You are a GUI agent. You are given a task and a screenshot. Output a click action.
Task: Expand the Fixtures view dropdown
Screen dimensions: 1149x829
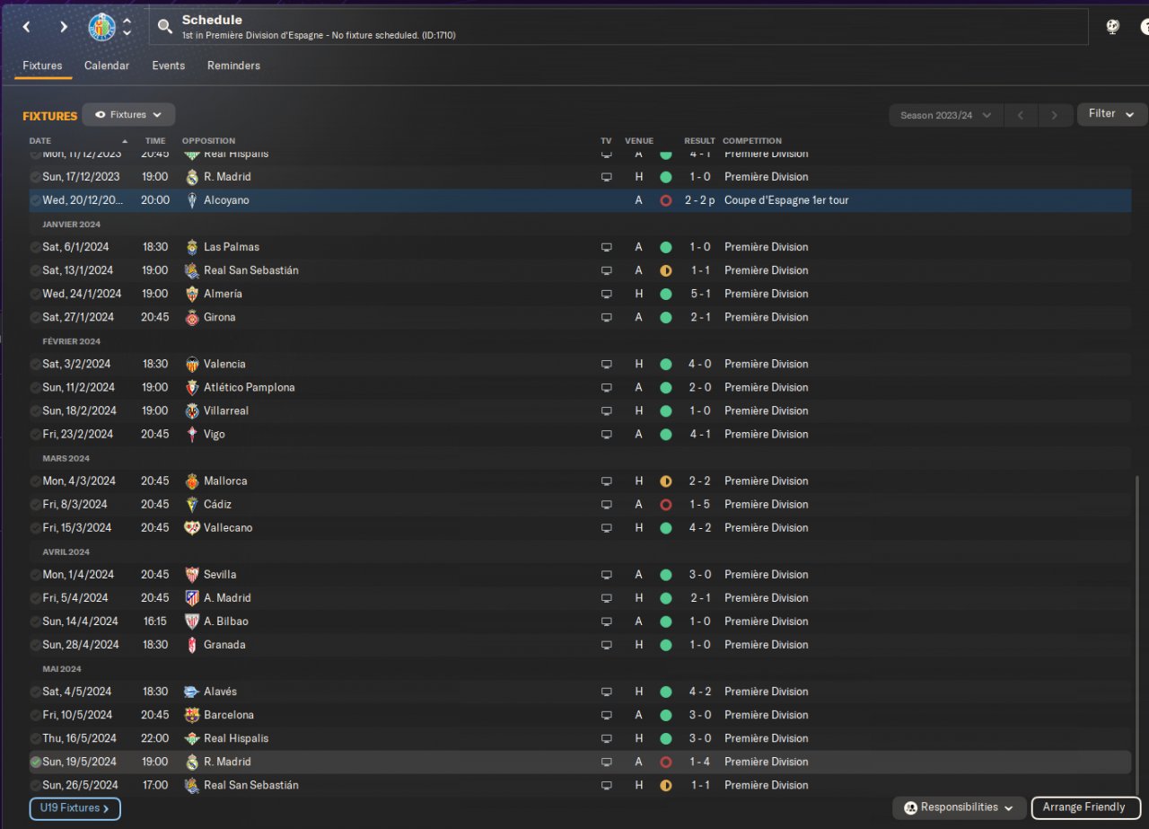click(x=128, y=115)
